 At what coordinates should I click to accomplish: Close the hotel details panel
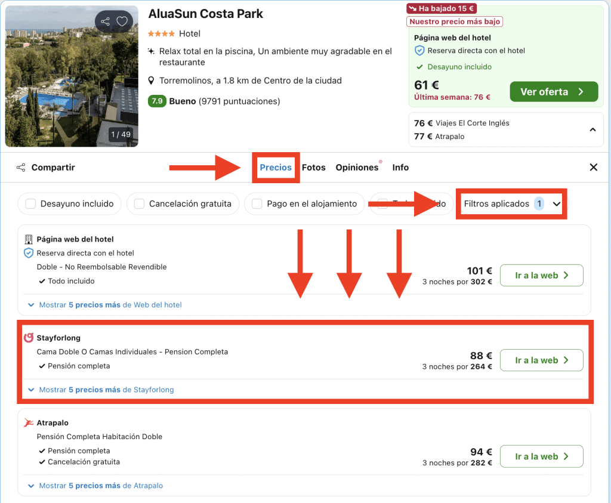(593, 168)
